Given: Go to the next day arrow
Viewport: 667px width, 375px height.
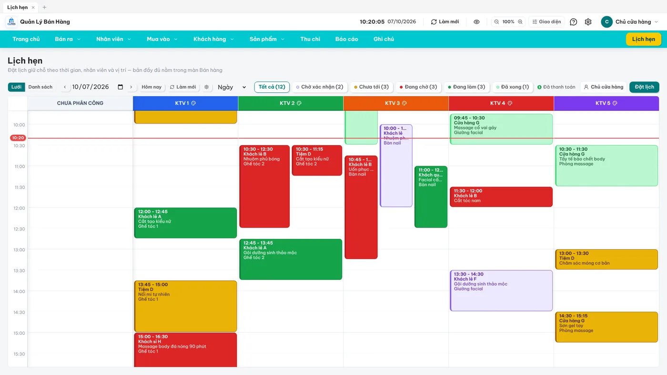Looking at the screenshot, I should click(x=131, y=87).
